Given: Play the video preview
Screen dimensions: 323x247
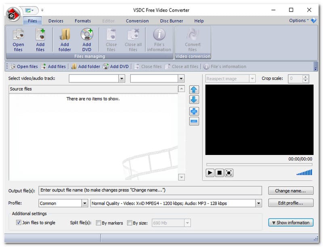Looking at the screenshot, I should coord(210,173).
